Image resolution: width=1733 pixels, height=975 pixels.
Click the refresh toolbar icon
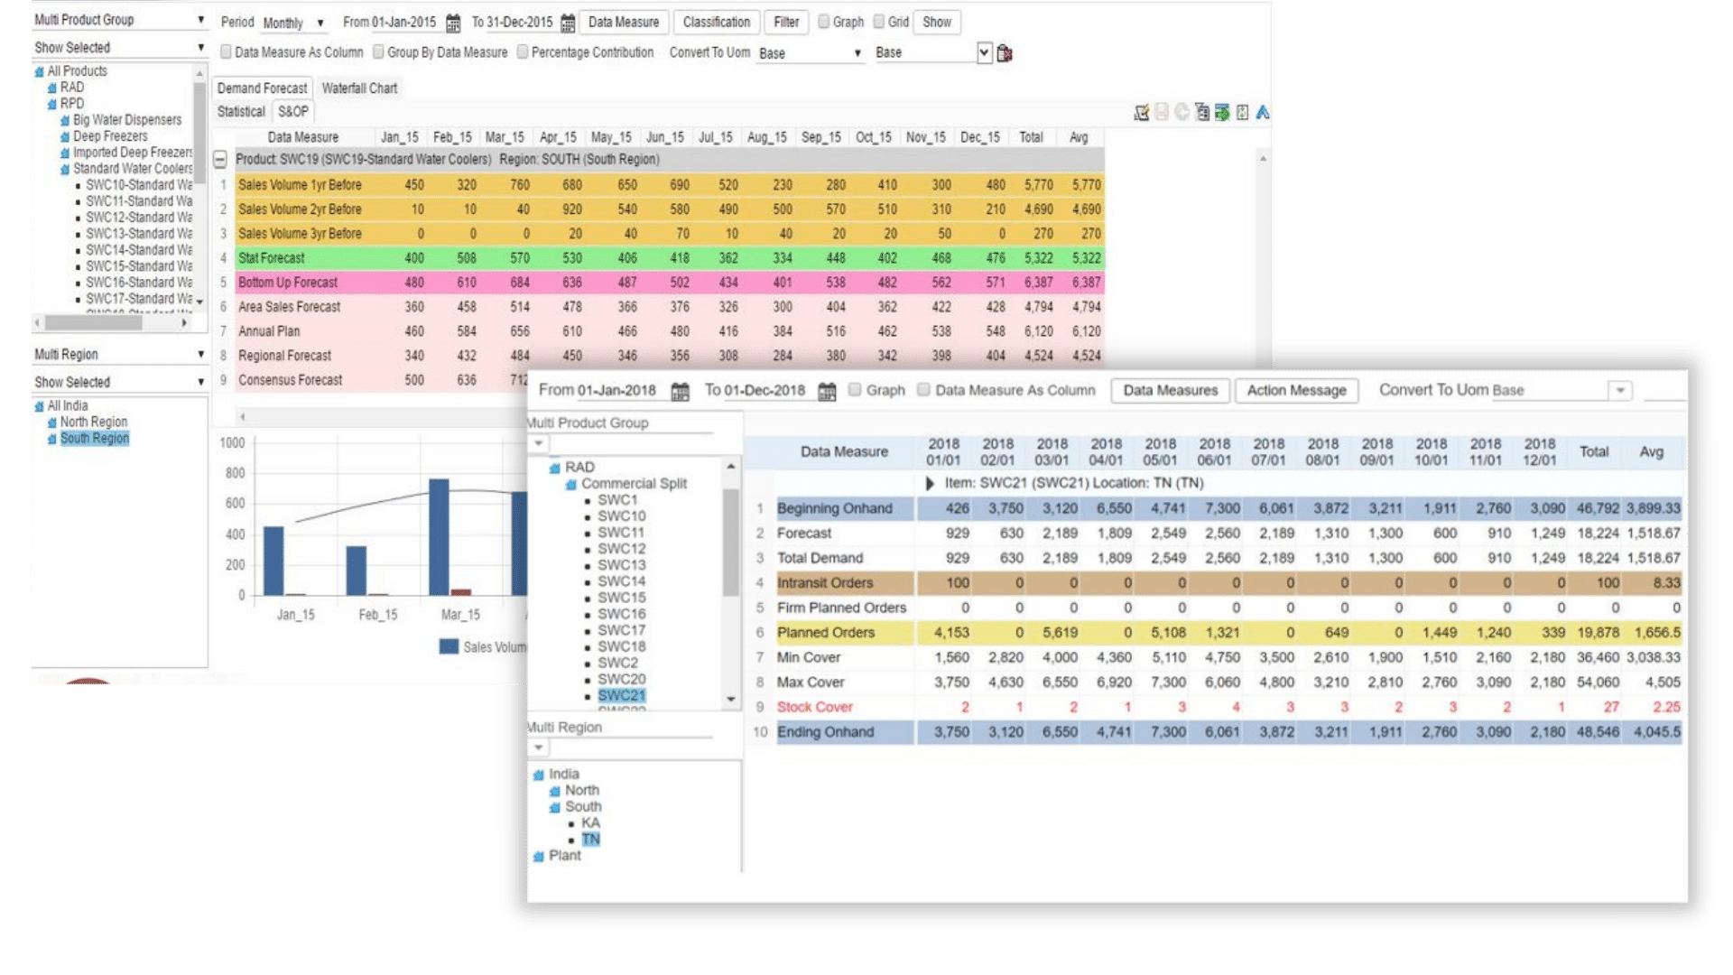[x=1183, y=112]
